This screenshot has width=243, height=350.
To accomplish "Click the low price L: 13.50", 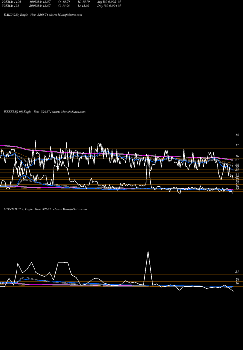I will [x=84, y=6].
